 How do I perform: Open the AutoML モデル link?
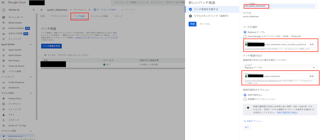click(82, 38)
